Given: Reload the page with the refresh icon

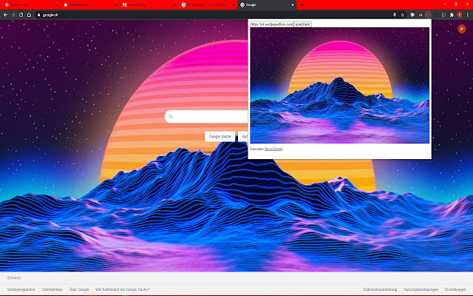Looking at the screenshot, I should (x=21, y=15).
